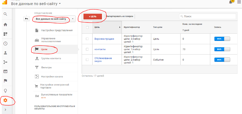The width and height of the screenshot is (242, 114).
Task: Tick the checkbox for контакты row
Action: 87,49
